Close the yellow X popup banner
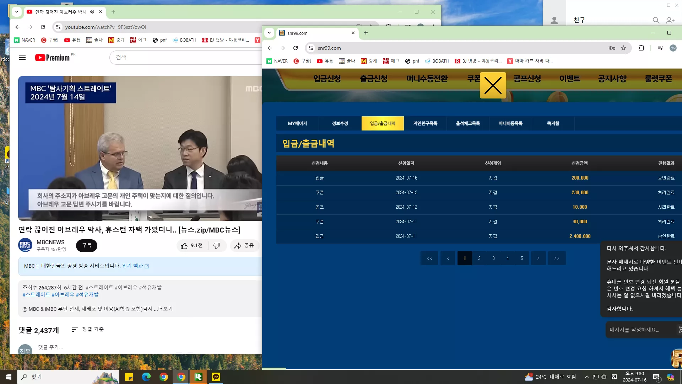 point(493,85)
